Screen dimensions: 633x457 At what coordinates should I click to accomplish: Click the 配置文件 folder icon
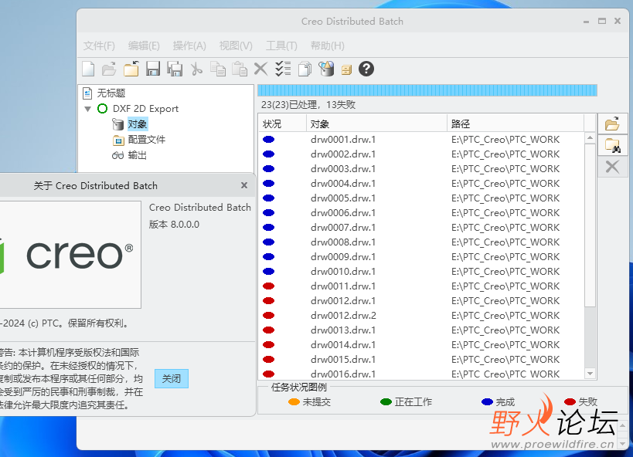(x=118, y=140)
